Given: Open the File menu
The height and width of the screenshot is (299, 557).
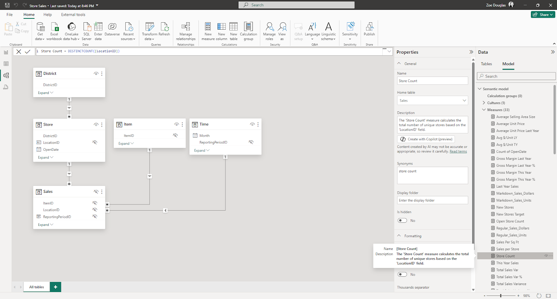Looking at the screenshot, I should [10, 15].
